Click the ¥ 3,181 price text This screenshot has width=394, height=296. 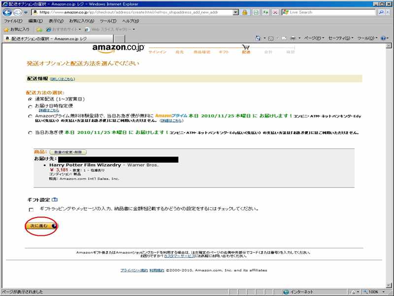point(59,170)
